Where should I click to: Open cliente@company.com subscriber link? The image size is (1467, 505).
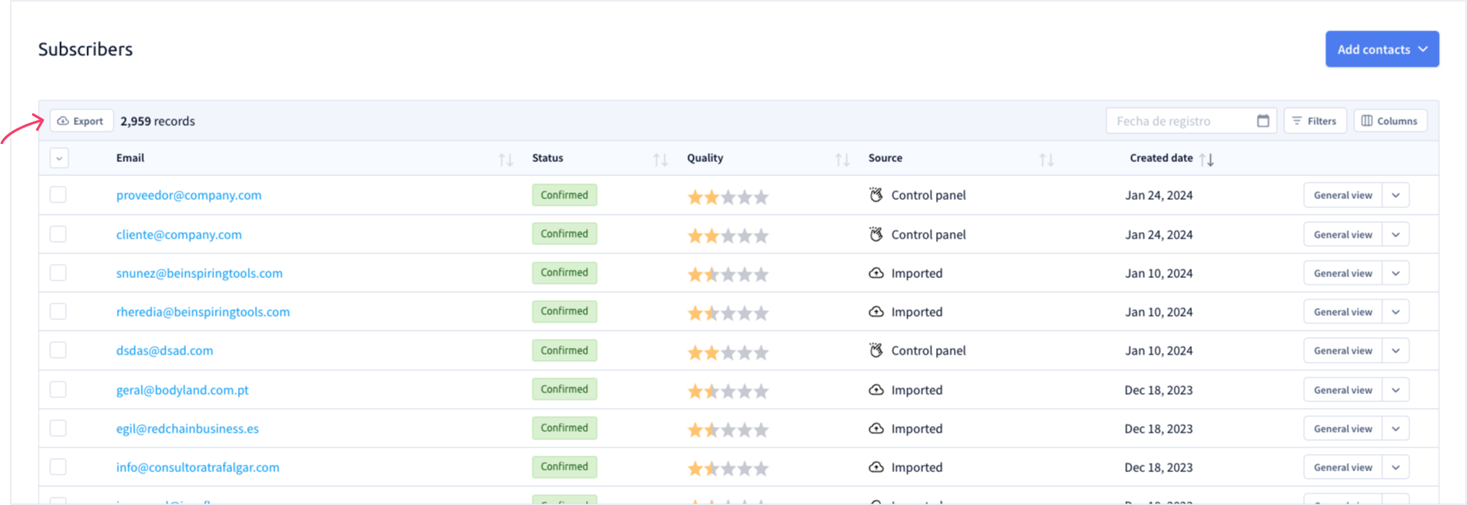click(x=179, y=234)
